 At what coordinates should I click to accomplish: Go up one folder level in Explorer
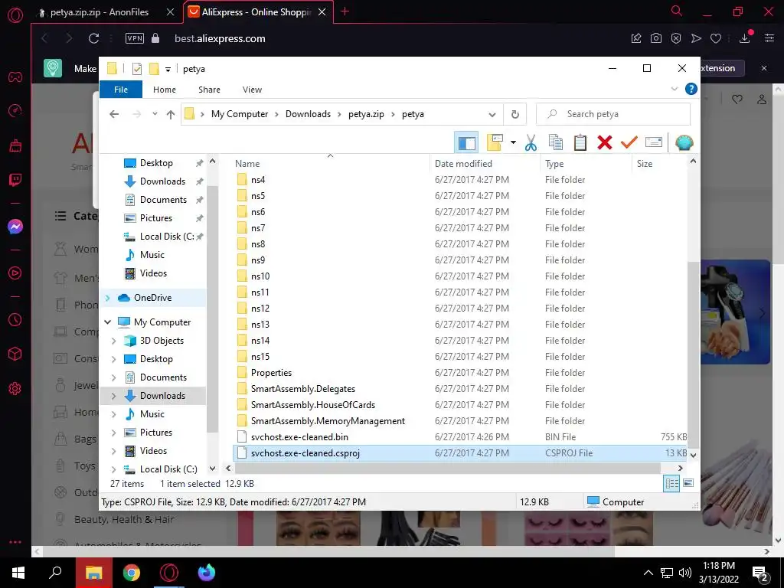click(x=171, y=115)
